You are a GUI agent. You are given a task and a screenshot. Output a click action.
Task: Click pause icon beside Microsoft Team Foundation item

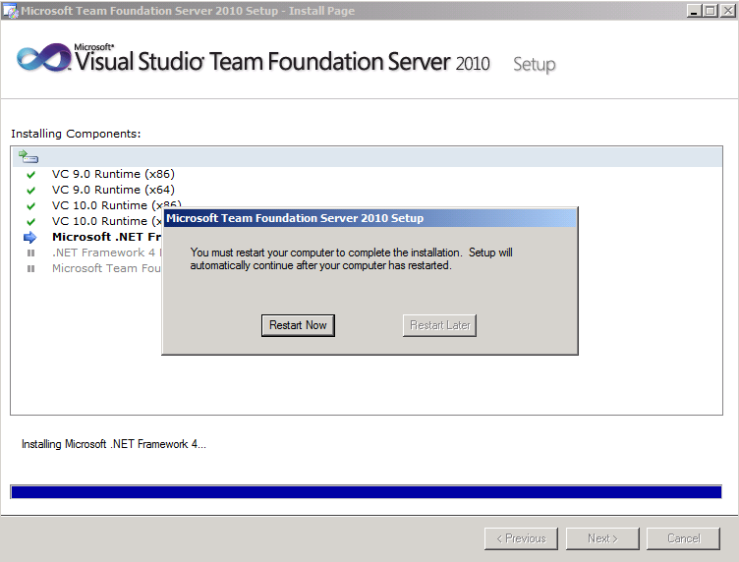(x=31, y=268)
